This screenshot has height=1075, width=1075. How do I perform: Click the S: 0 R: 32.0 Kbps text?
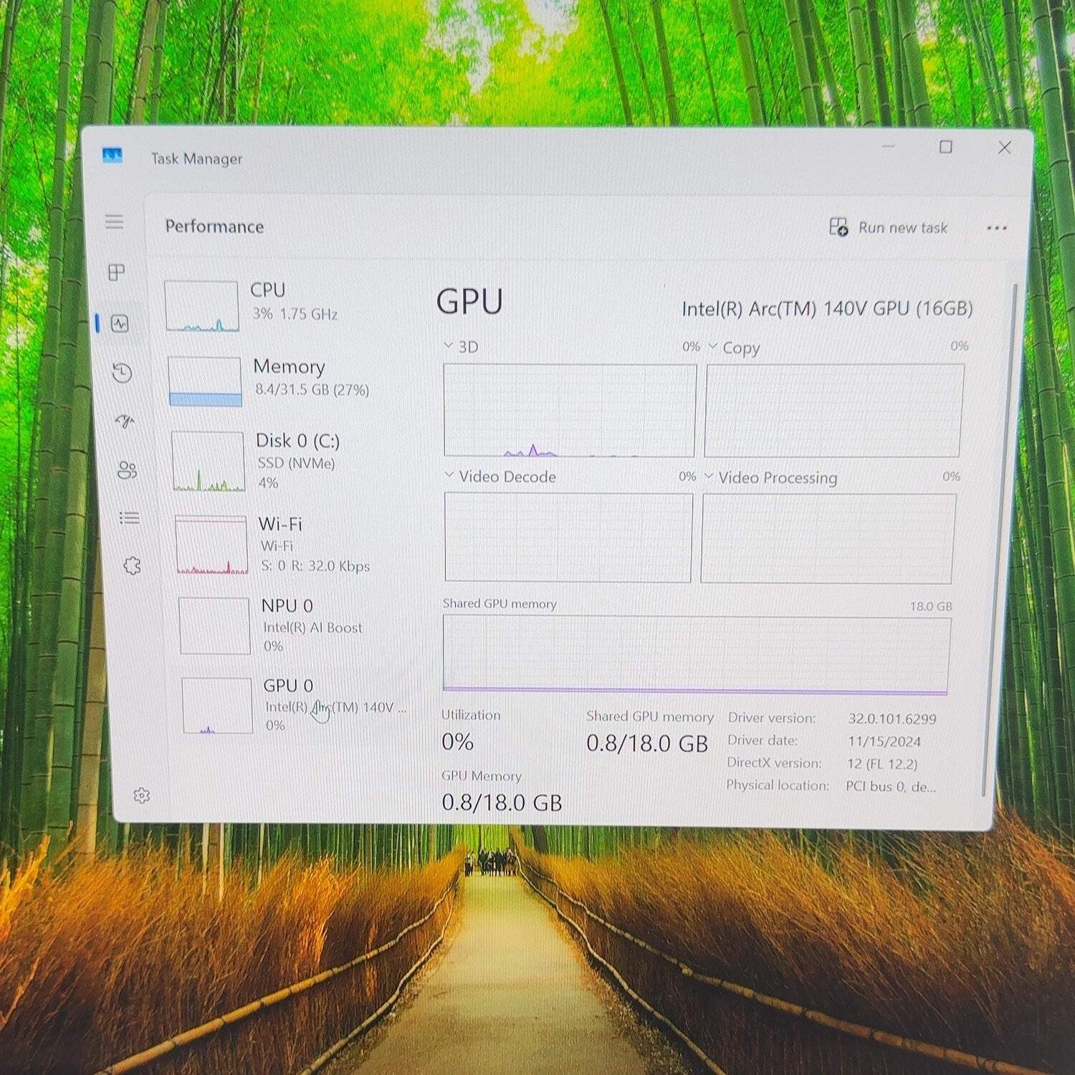coord(315,566)
